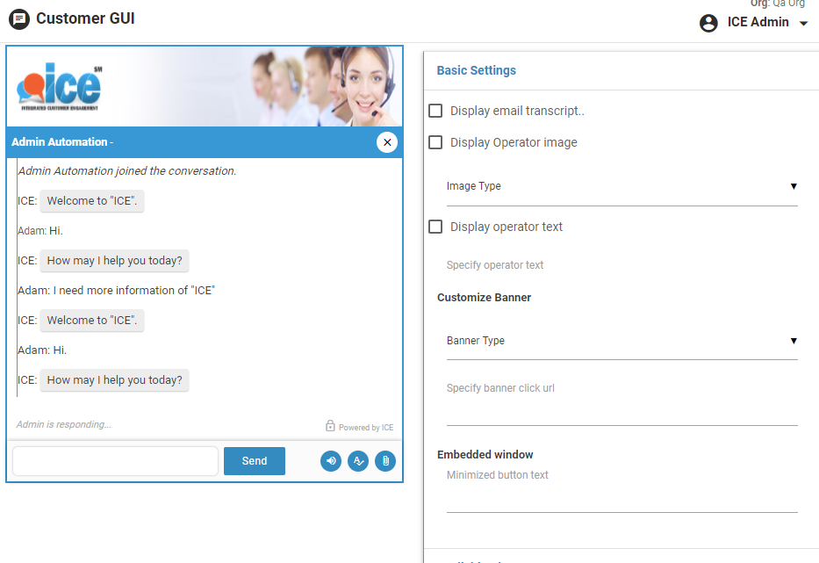Viewport: 819px width, 563px height.
Task: Click the Customer GUI chat bubble icon
Action: pos(18,18)
